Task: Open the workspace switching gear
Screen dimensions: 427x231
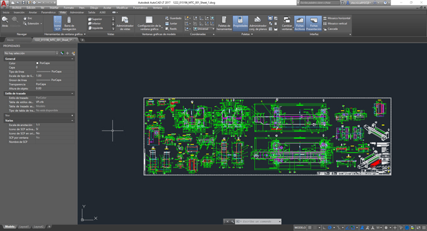Action: [x=386, y=228]
